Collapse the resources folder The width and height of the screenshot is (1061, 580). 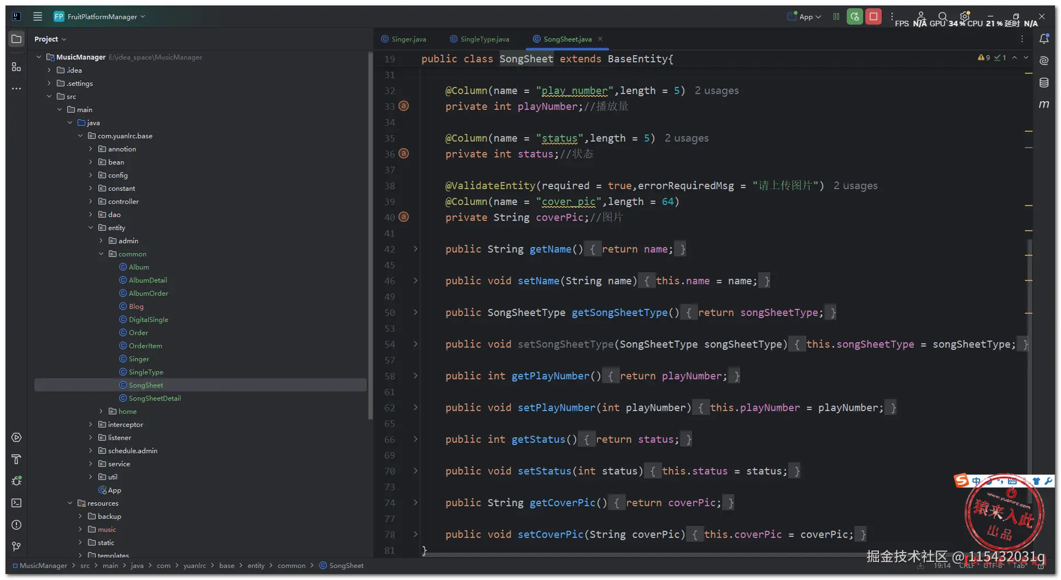(70, 503)
